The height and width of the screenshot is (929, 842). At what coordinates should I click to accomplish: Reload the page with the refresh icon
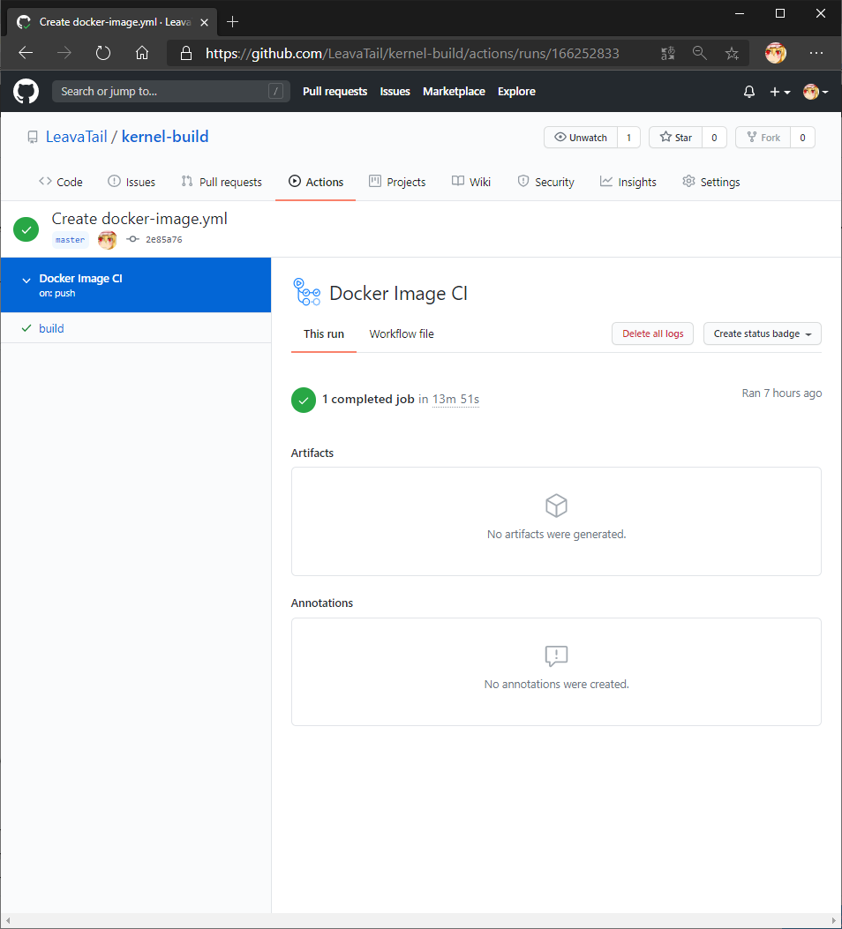point(103,53)
